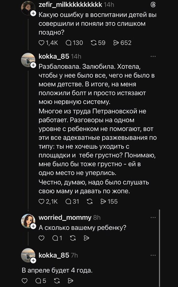Image resolution: width=178 pixels, height=287 pixels.
Task: Like the worried_mommy comment
Action: (x=41, y=238)
